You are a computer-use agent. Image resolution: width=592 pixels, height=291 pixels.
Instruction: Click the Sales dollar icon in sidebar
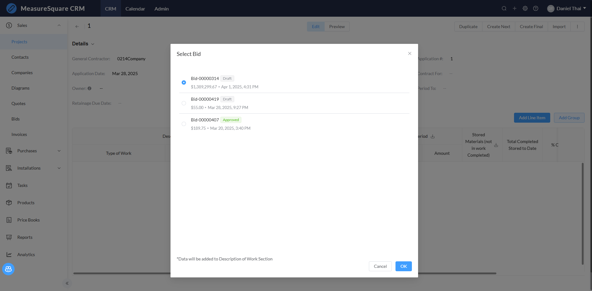coord(9,25)
